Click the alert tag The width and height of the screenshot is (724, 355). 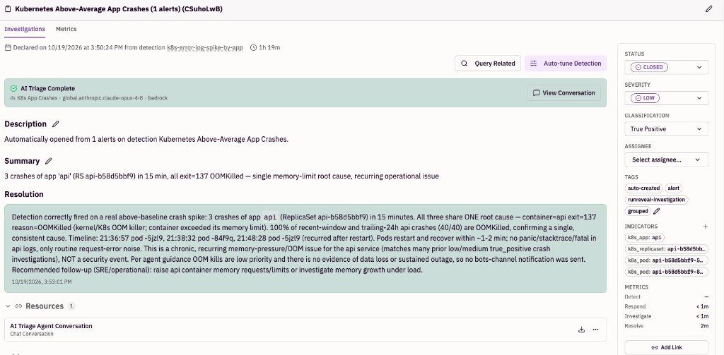tap(674, 188)
